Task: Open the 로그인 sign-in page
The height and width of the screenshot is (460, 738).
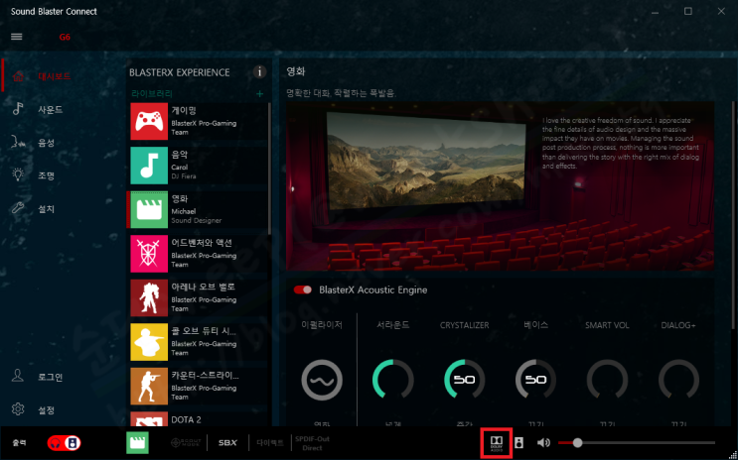Action: click(51, 377)
